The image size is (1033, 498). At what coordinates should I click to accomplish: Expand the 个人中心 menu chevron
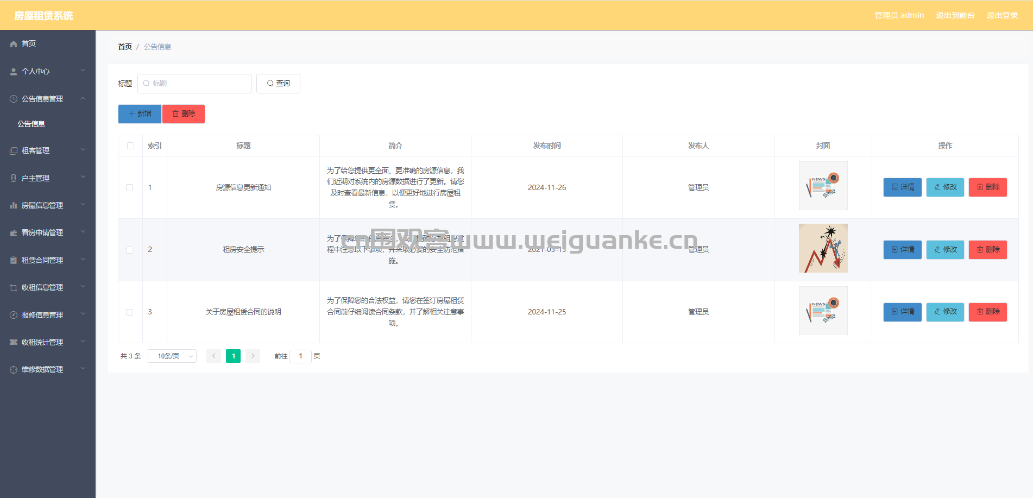[83, 71]
